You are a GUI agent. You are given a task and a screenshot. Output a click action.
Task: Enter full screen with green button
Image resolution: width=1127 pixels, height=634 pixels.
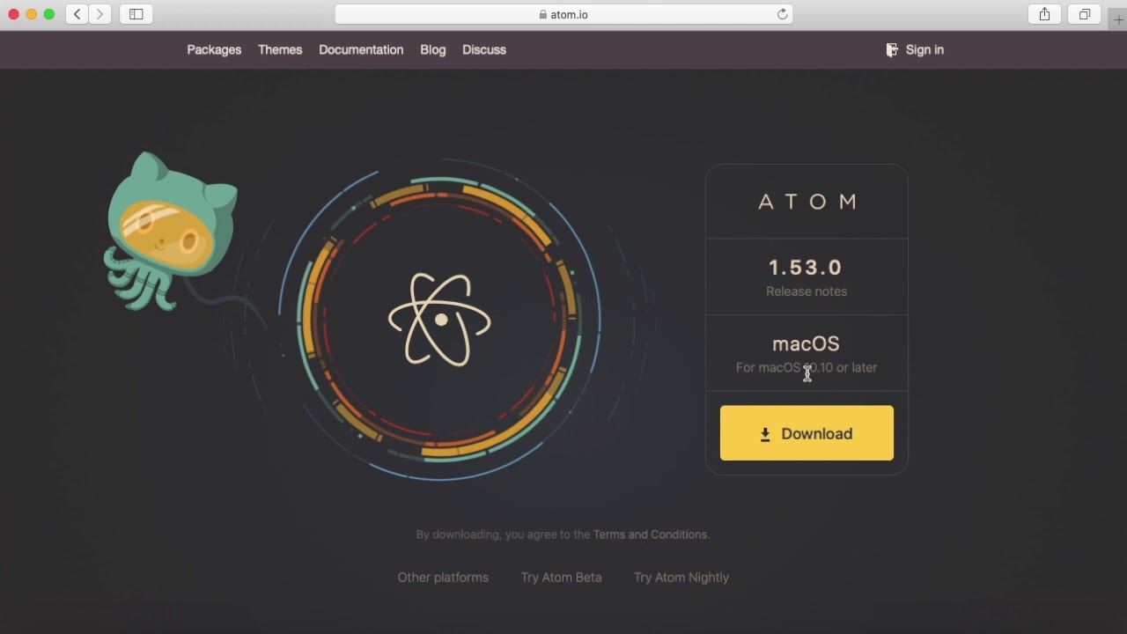tap(49, 14)
